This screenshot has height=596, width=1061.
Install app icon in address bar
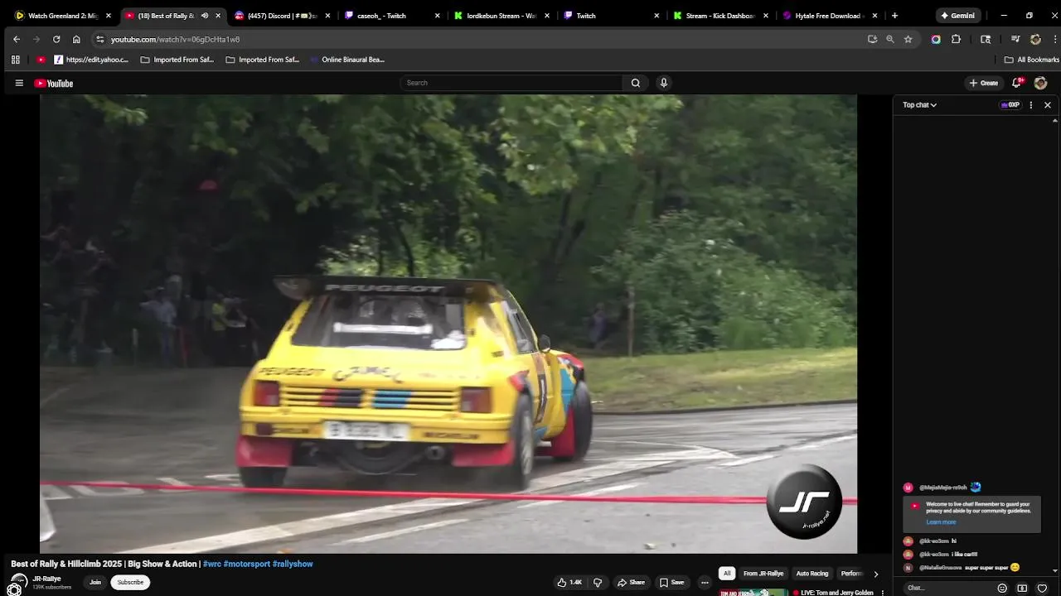click(x=872, y=39)
